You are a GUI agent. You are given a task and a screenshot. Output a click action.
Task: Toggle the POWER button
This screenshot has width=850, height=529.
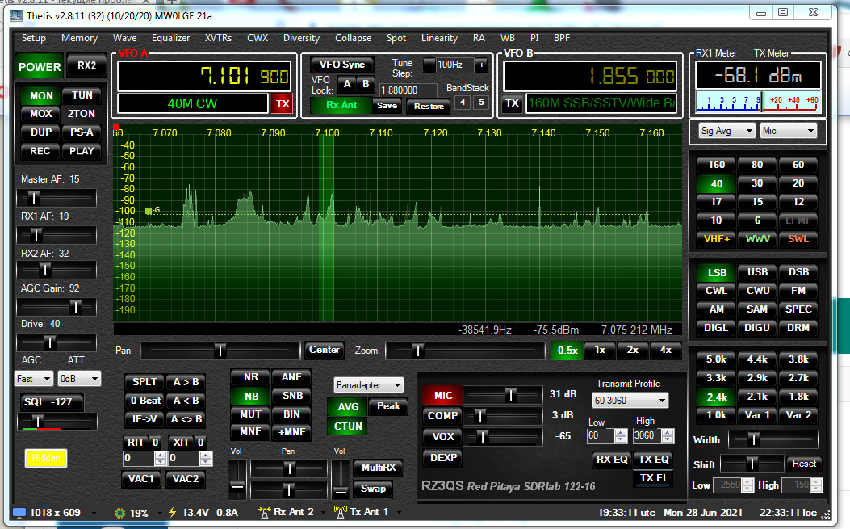(x=40, y=67)
